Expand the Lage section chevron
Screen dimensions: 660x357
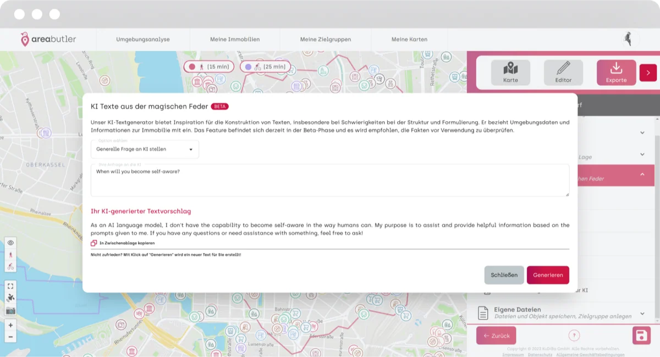pos(642,155)
